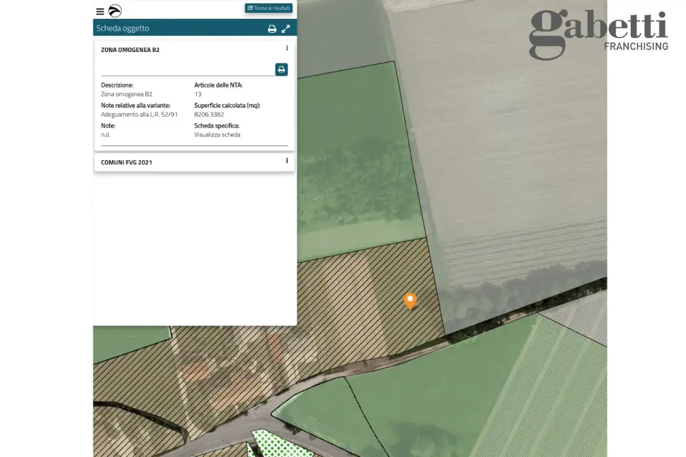Click the Scheda oggetto panel title
This screenshot has height=457, width=686.
coord(123,29)
